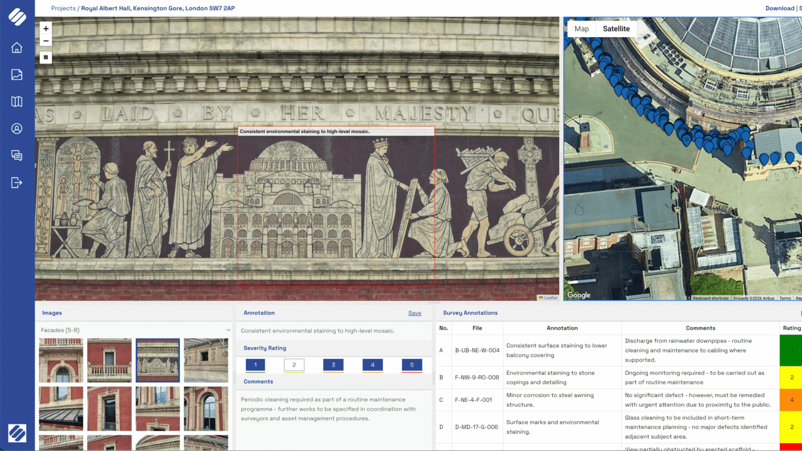The width and height of the screenshot is (802, 451).
Task: Select the highlighted mosaic frieze thumbnail
Action: point(158,360)
